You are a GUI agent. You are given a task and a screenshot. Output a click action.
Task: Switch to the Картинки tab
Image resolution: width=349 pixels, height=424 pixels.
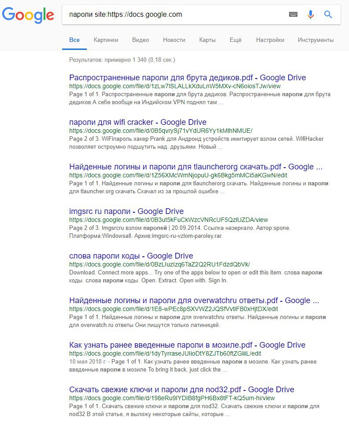(106, 40)
